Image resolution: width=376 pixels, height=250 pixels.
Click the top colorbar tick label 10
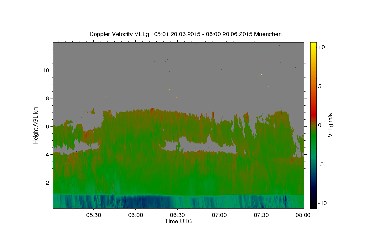pyautogui.click(x=321, y=47)
